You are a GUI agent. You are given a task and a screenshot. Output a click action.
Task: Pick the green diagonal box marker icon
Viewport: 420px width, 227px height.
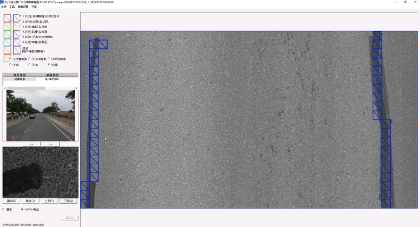[7, 34]
